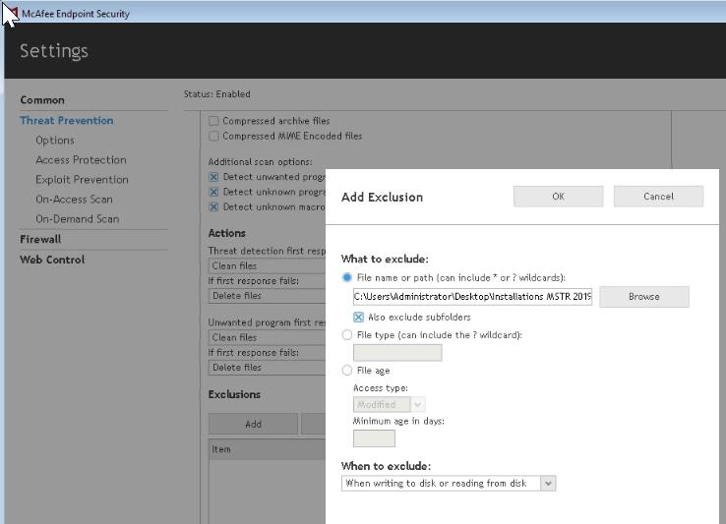Go to On-Demand Scan settings
Screen dimensions: 726x524
78,219
